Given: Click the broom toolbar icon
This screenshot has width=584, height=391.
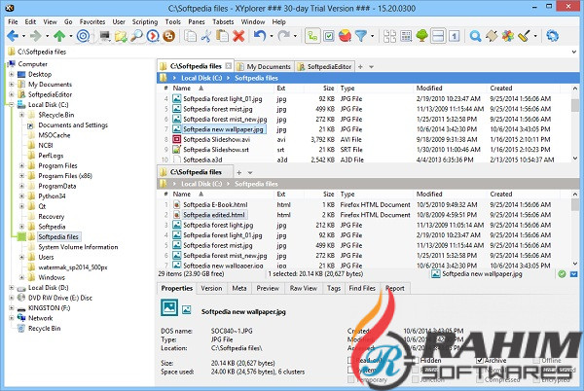Looking at the screenshot, I should [524, 36].
